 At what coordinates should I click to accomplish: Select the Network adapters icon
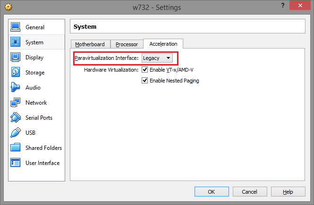(x=16, y=103)
